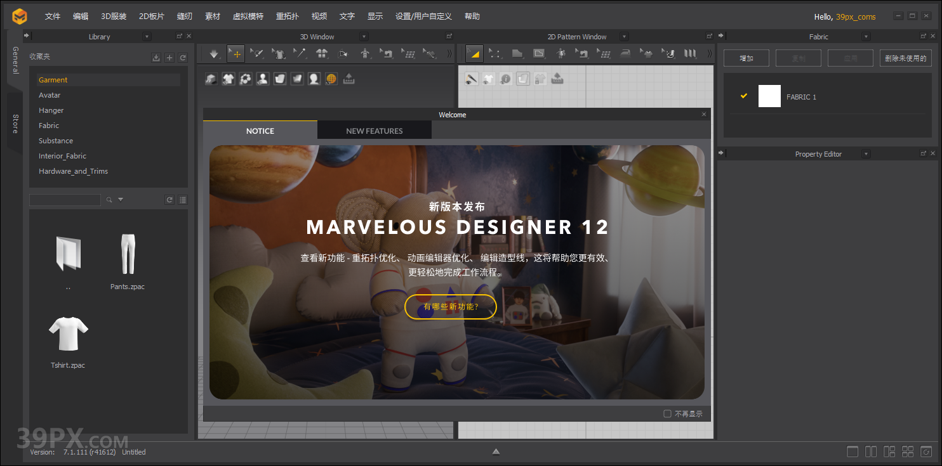Select the texture grid tool in 3D toolbar
The height and width of the screenshot is (466, 942).
pos(408,54)
